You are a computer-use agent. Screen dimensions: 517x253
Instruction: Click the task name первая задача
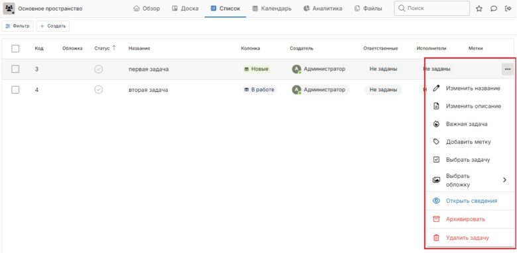(x=148, y=69)
